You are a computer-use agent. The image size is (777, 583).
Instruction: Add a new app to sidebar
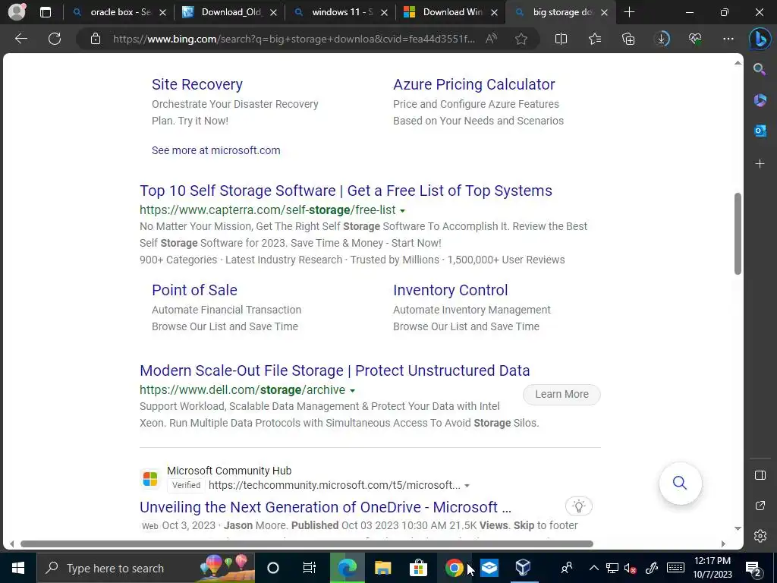pyautogui.click(x=760, y=164)
